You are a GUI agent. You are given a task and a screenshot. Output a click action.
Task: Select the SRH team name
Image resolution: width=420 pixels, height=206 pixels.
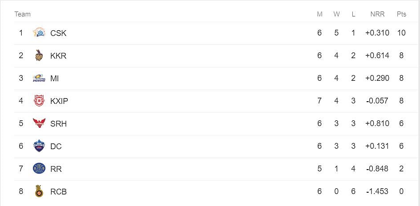click(x=58, y=124)
